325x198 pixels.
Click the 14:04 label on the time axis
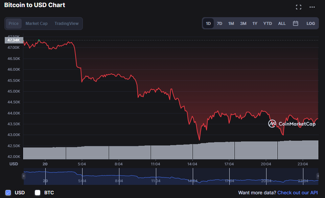192,164
